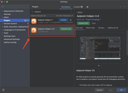This screenshot has width=128, height=93.
Task: Select the second screenshot carousel dot
Action: click(x=101, y=66)
